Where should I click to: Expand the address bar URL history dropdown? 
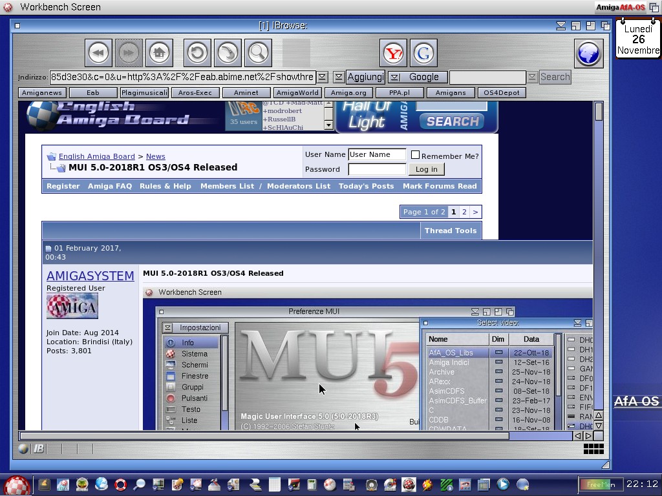click(x=323, y=77)
